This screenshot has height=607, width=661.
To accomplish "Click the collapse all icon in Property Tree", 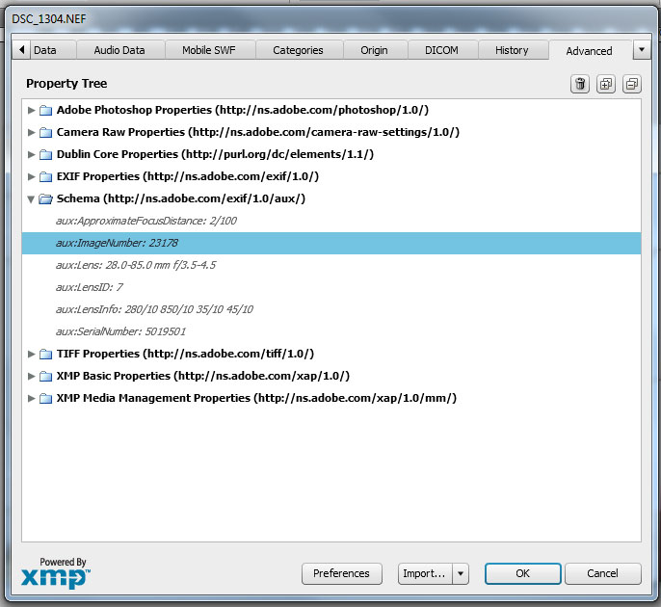I will click(x=631, y=85).
